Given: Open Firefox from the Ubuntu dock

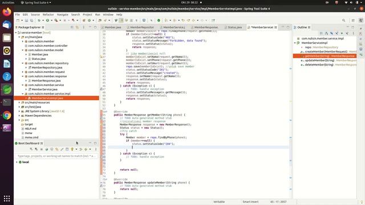Looking at the screenshot, I should click(7, 11).
